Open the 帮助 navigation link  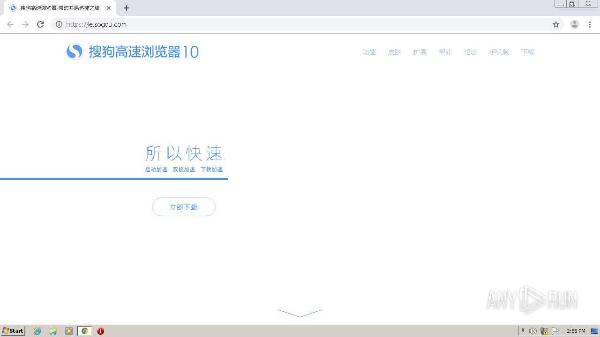pos(445,52)
